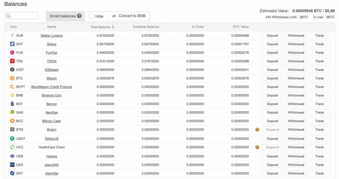Click the warning icon in the BTM row
This screenshot has width=339, height=179.
click(257, 130)
